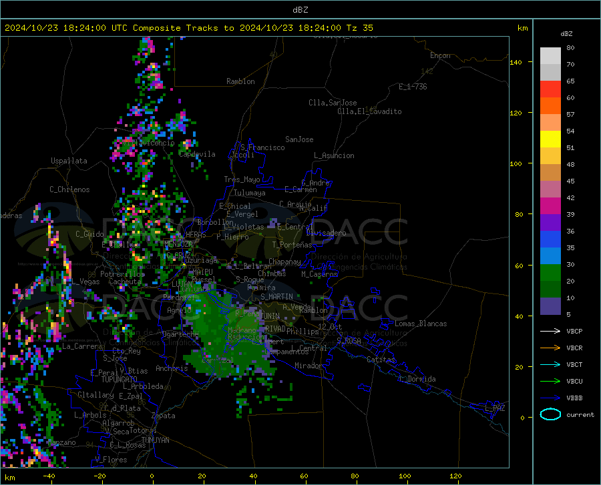This screenshot has height=485, width=601.
Task: Select the magenta 39 dBZ color swatch
Action: 550,206
